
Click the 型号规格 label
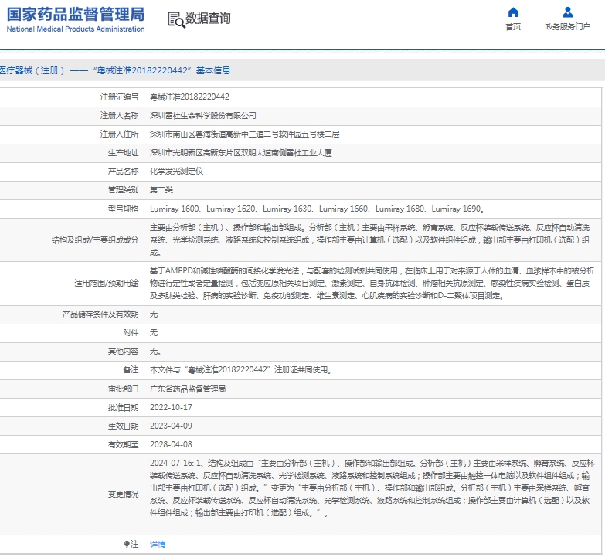pos(123,209)
